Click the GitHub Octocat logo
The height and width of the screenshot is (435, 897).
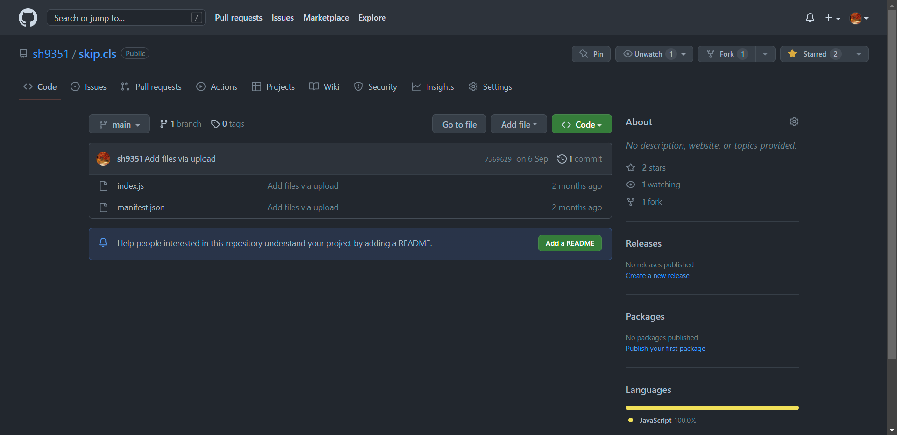pyautogui.click(x=28, y=18)
